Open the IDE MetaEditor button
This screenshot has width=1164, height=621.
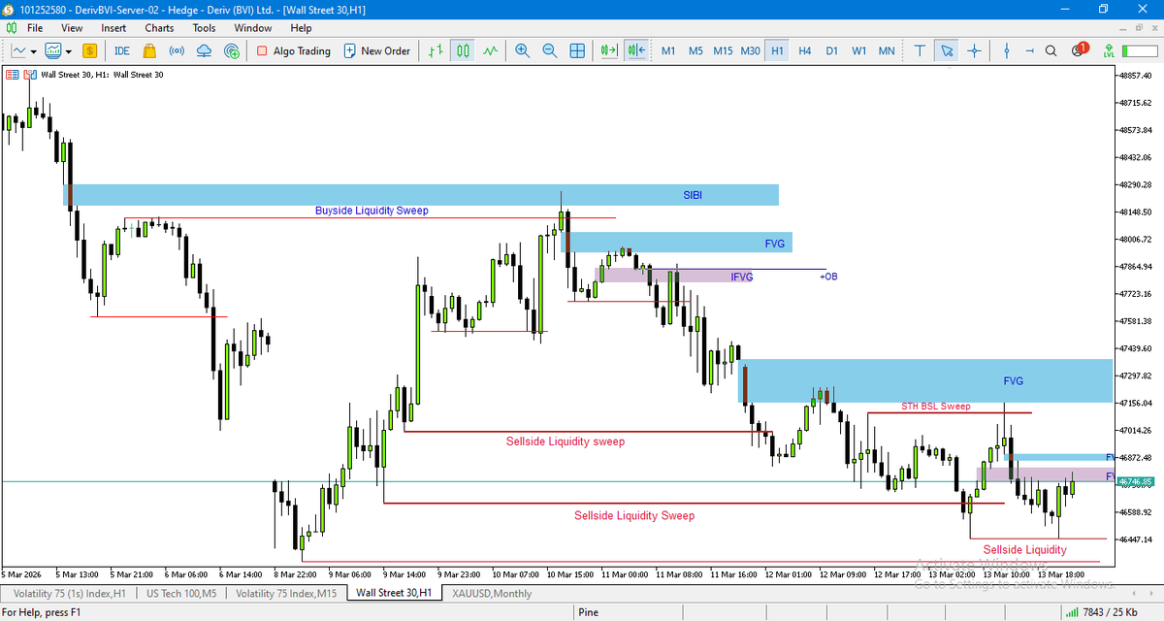point(122,50)
